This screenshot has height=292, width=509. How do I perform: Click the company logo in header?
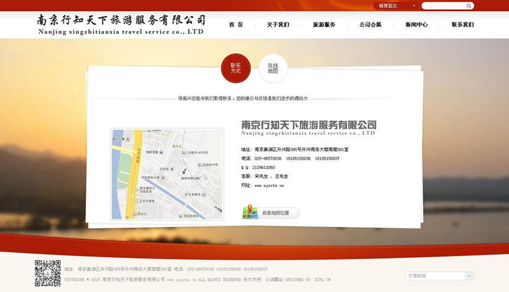(120, 24)
